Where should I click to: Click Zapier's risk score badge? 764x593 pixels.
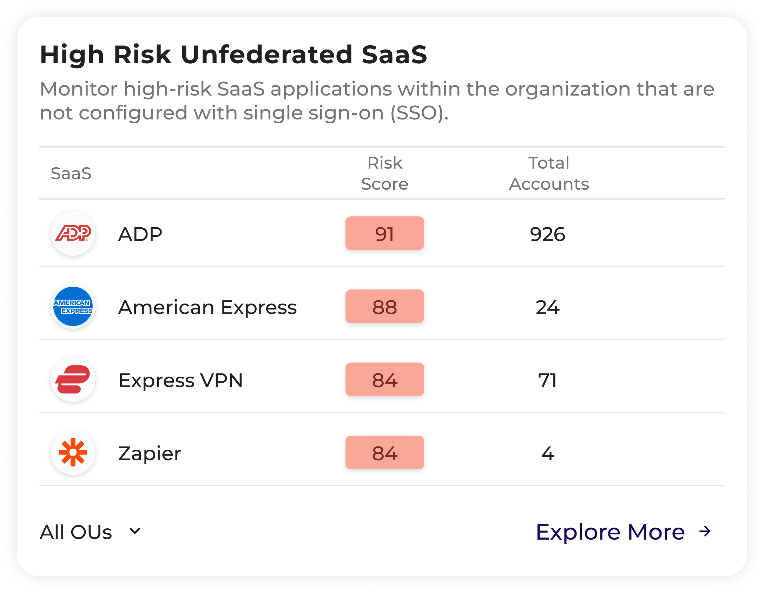point(385,452)
